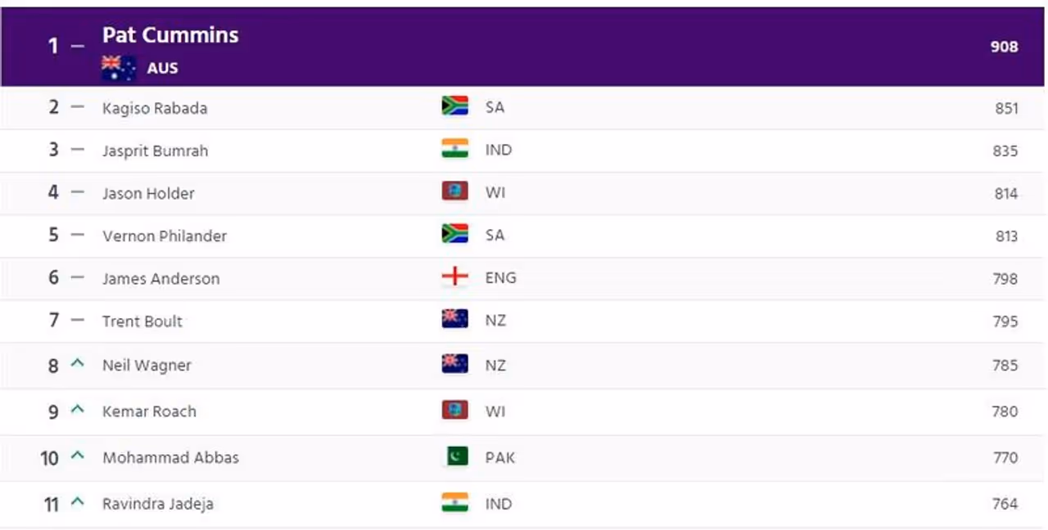This screenshot has height=530, width=1048.
Task: Open Kagiso Rabada's player name link
Action: (x=155, y=108)
